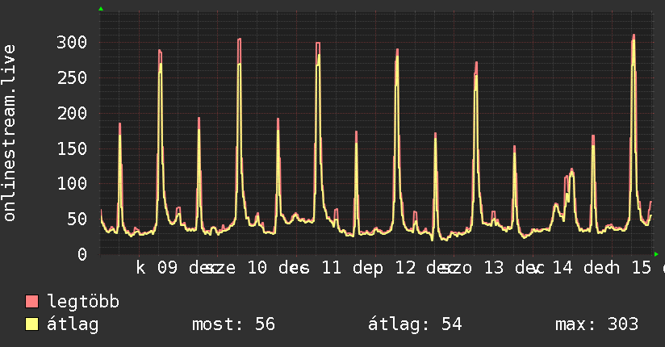
Task: Select the átlag legend label beside yellow swatch
Action: (73, 324)
